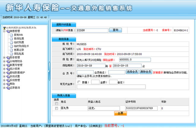Click the name 匡礼秀 in the table
Screen dimensions: 196x128
65,108
